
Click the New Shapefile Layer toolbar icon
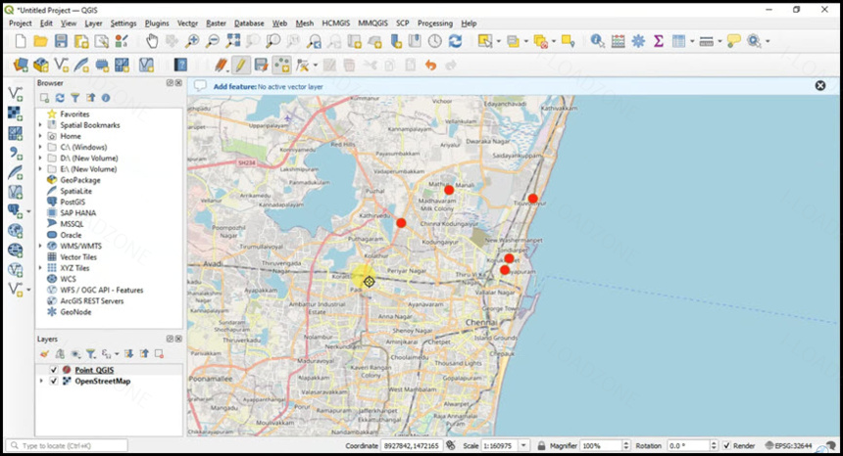click(62, 66)
